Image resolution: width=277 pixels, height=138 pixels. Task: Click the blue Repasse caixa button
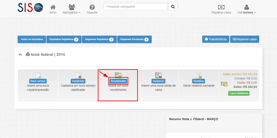(x=245, y=39)
